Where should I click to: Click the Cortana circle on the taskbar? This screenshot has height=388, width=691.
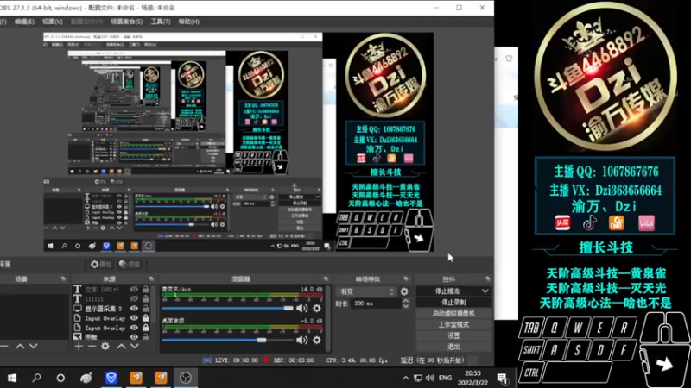pyautogui.click(x=60, y=378)
